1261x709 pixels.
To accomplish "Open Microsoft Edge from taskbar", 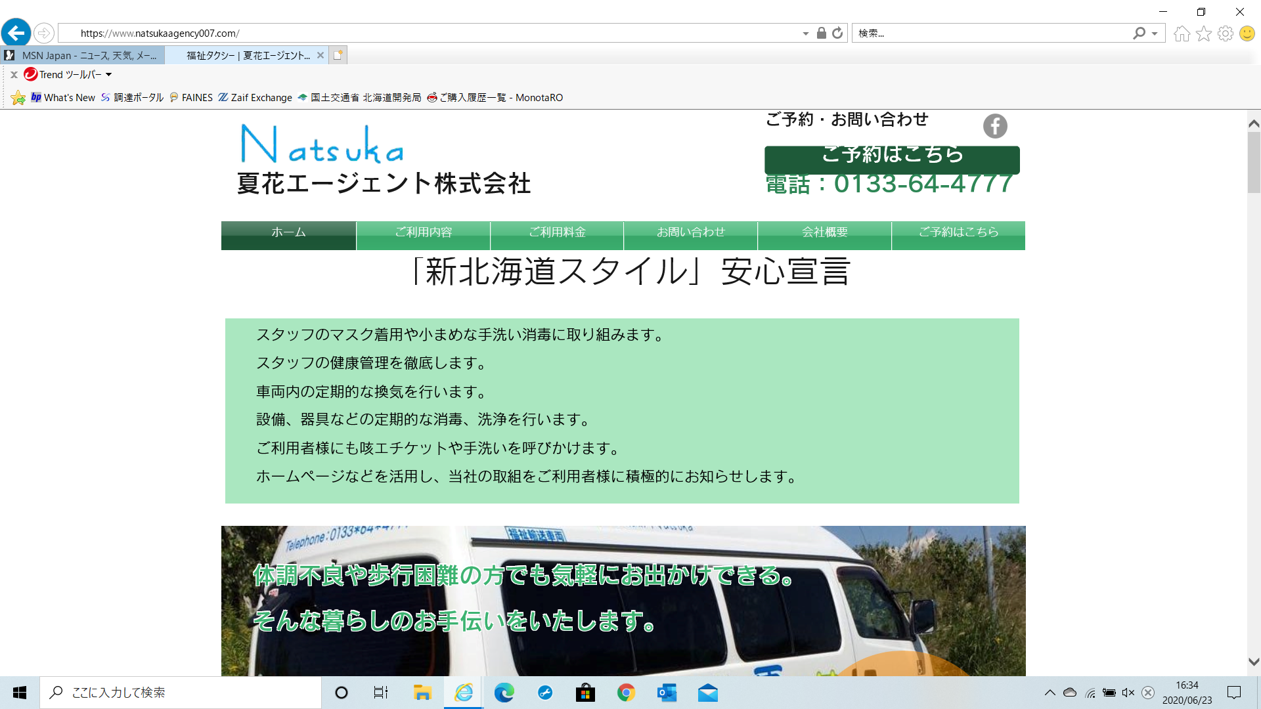I will pos(504,693).
